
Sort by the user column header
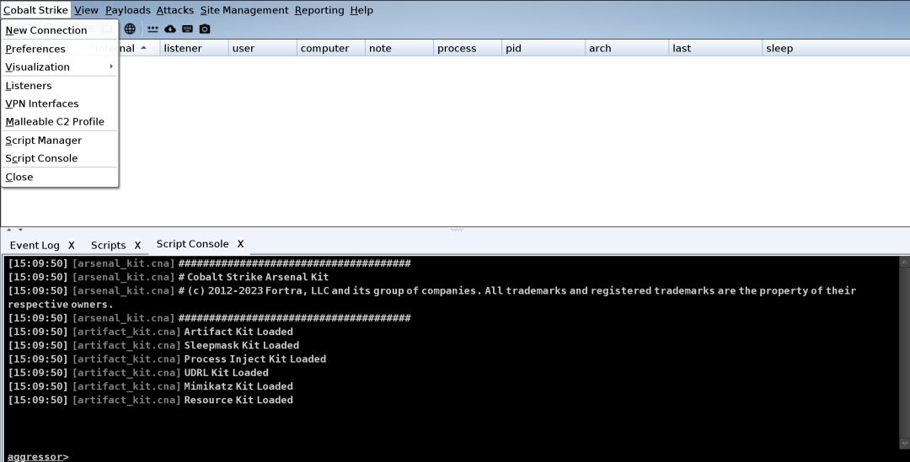tap(262, 48)
